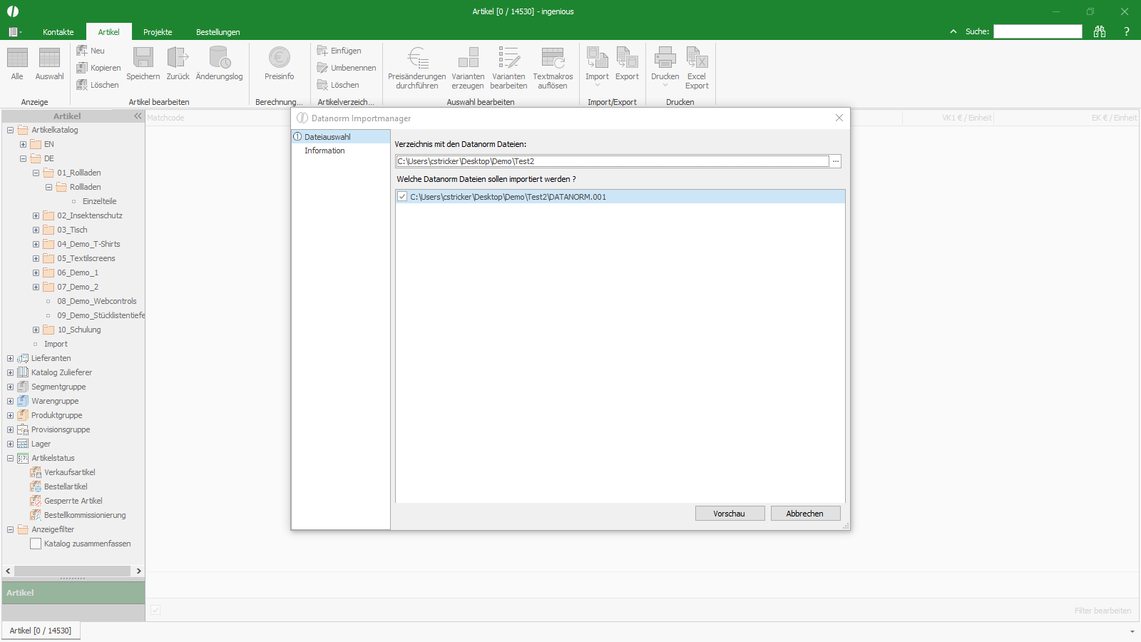
Task: Select the Import tree item
Action: click(x=56, y=344)
